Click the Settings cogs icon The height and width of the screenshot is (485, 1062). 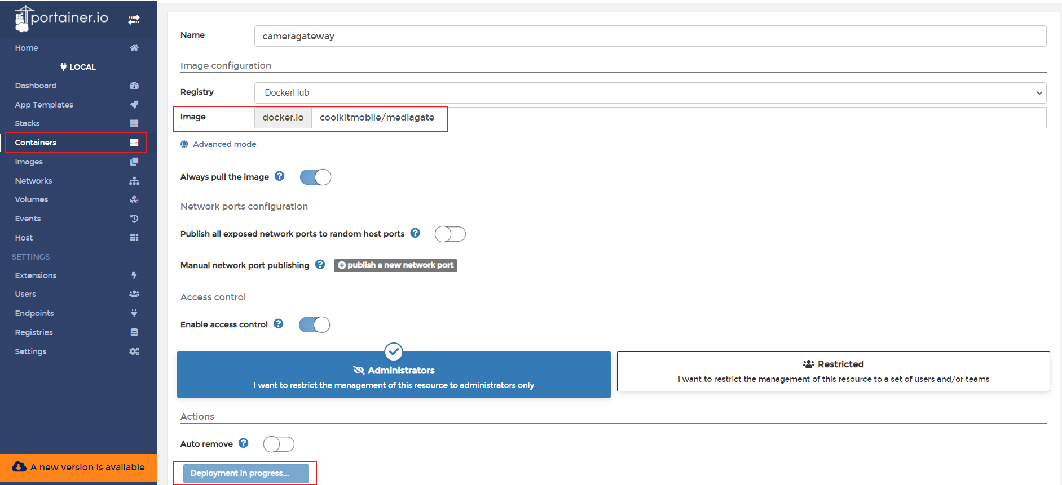134,351
